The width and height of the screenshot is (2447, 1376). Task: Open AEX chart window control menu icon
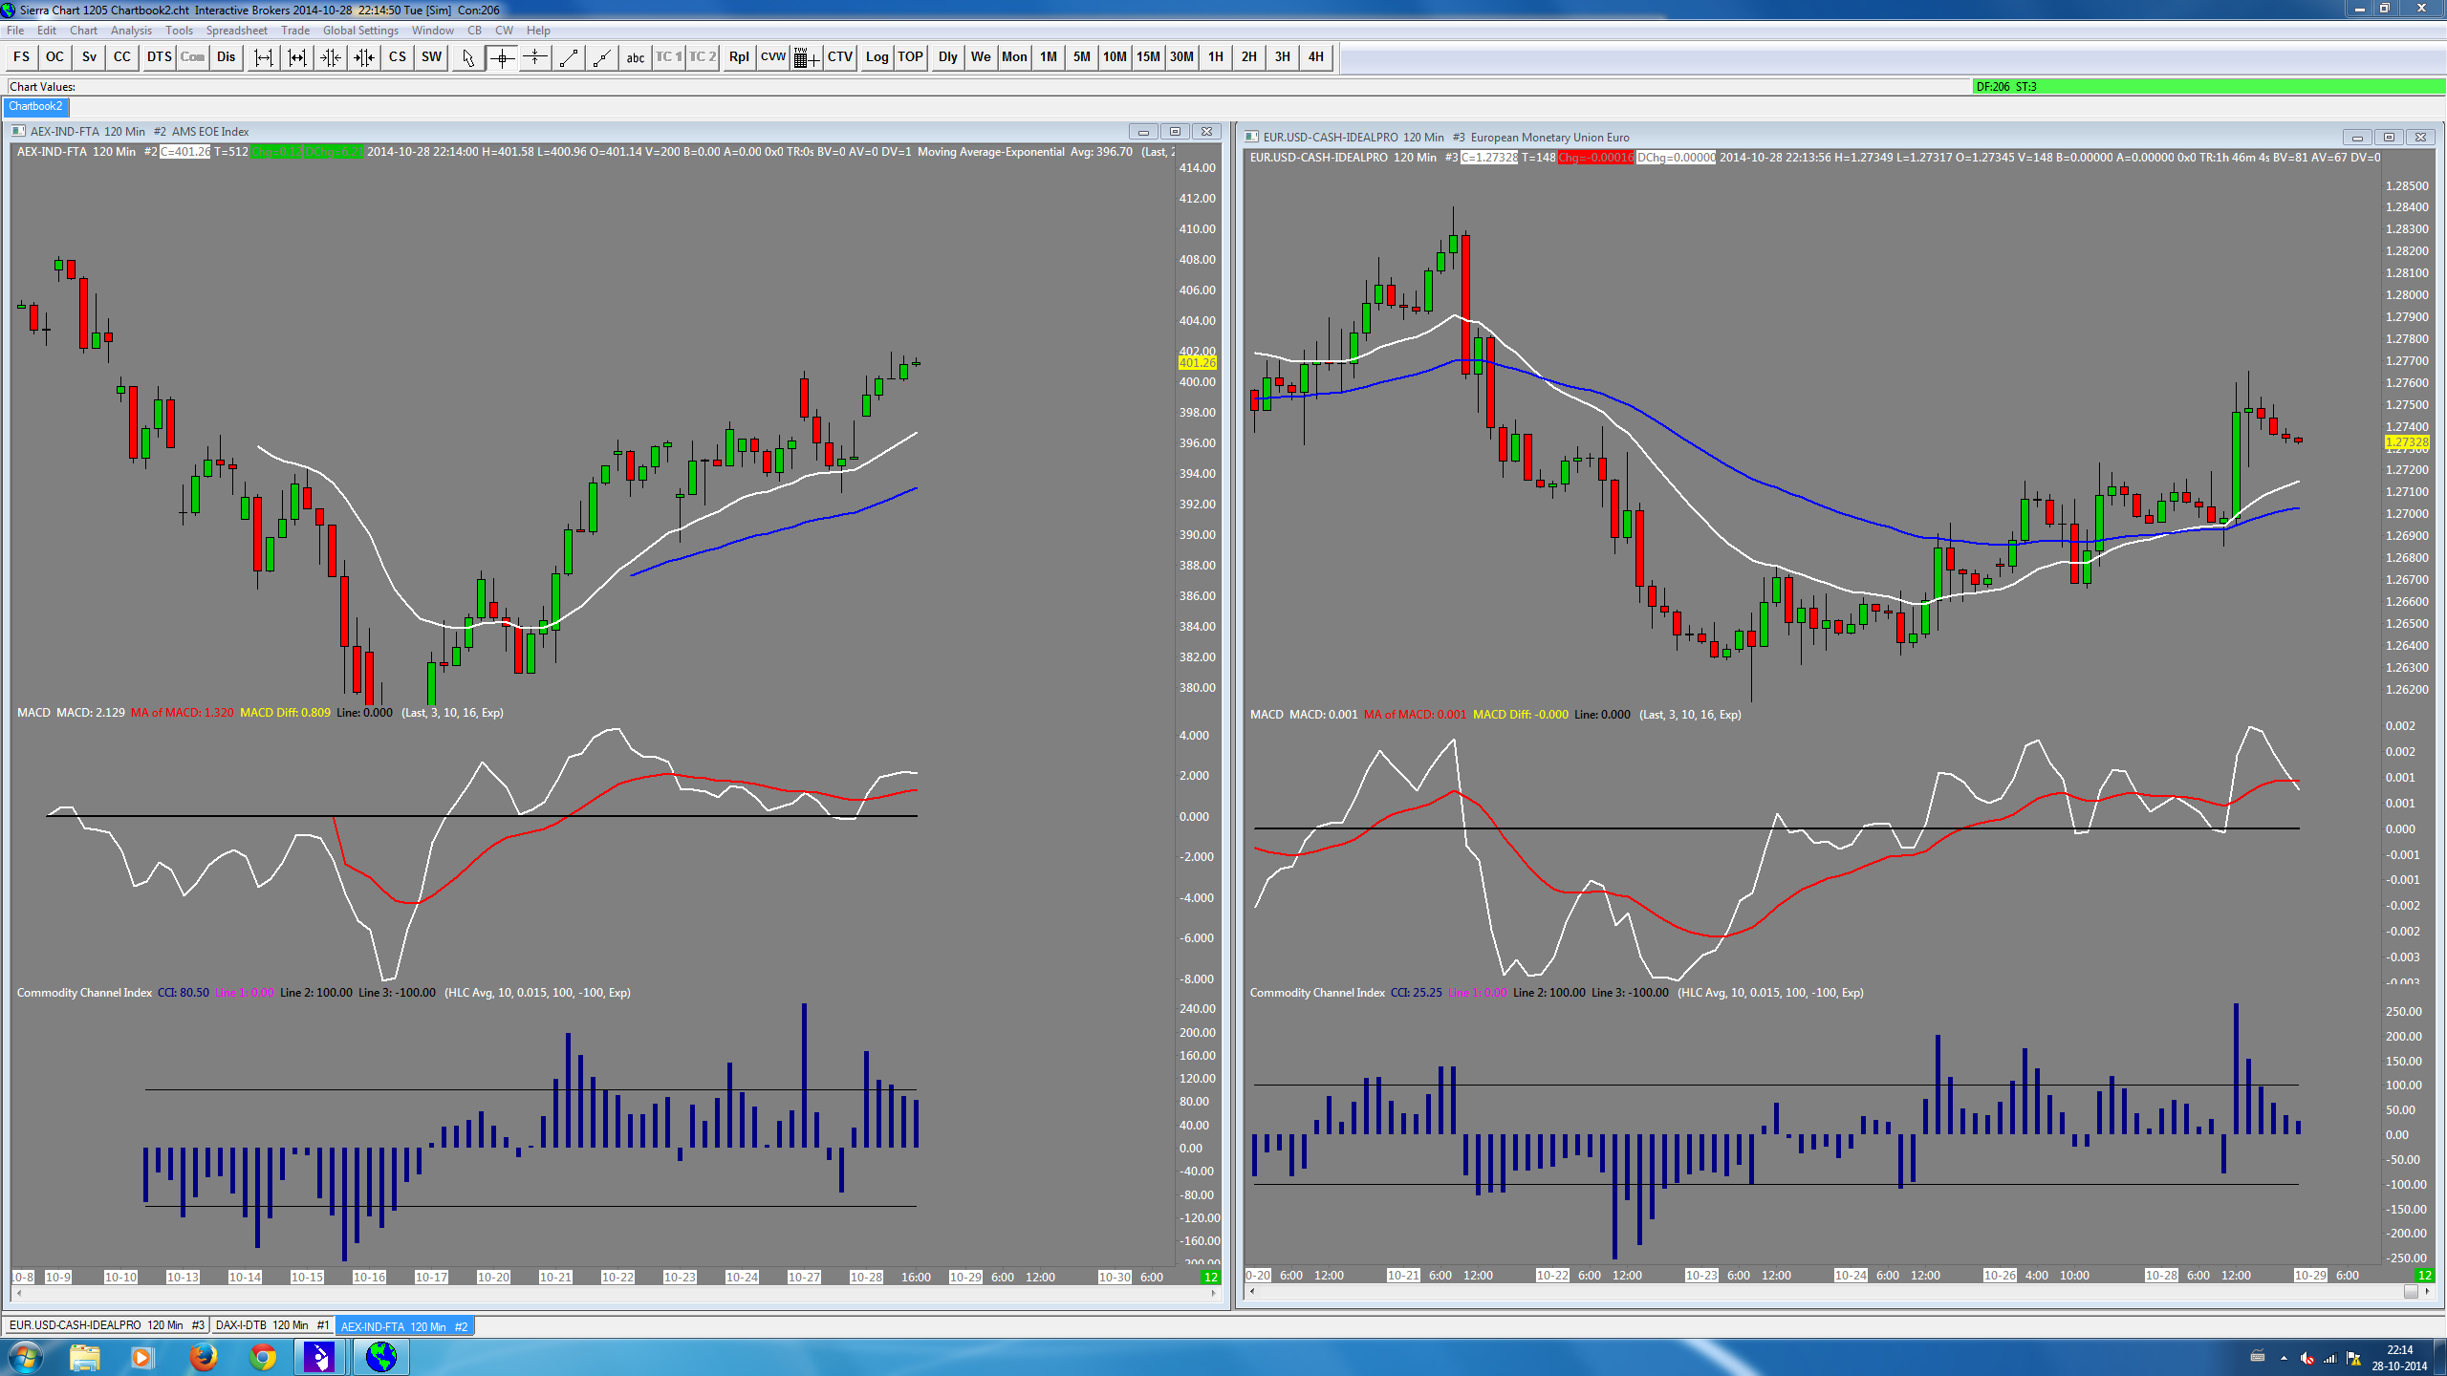coord(18,132)
